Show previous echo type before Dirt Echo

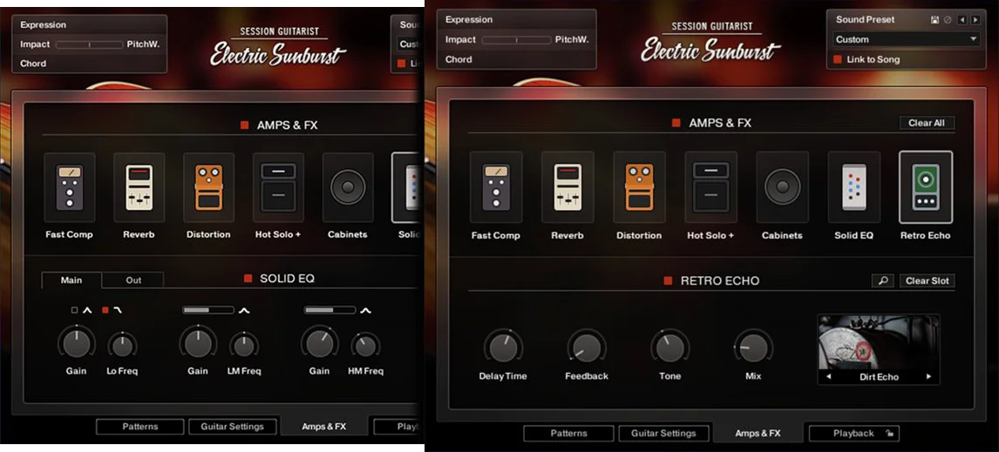click(828, 377)
